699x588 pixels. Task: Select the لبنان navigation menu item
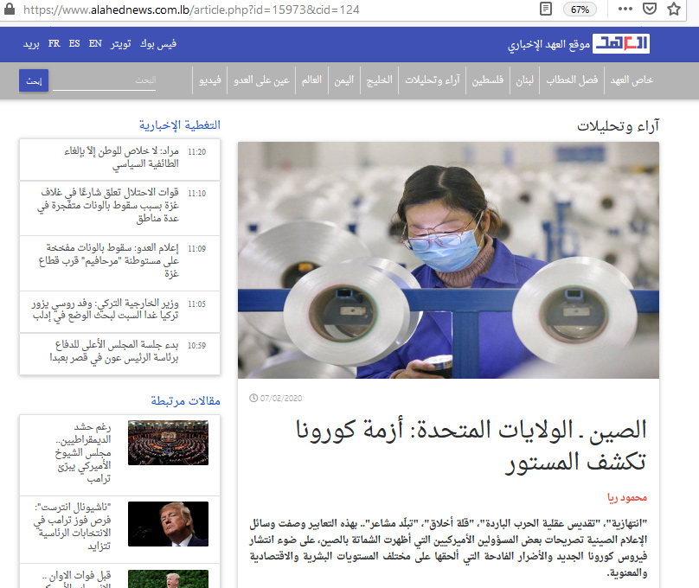click(523, 80)
